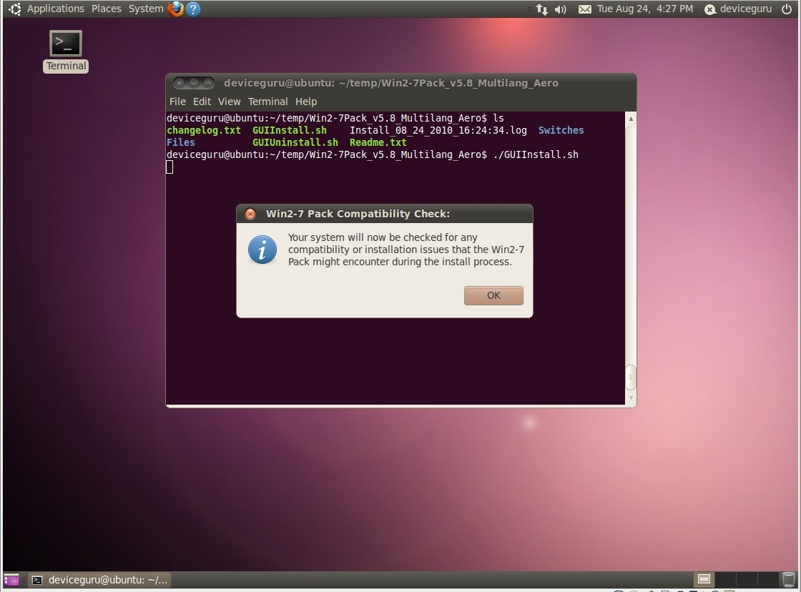This screenshot has width=801, height=592.
Task: Open the Help launcher in the top panel
Action: click(193, 9)
